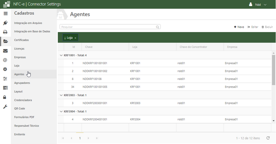
Task: Collapse the KRF1001 group
Action: pos(61,55)
